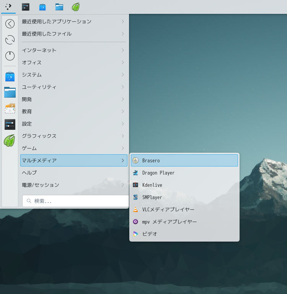This screenshot has width=287, height=294.
Task: Launch Dragon Player
Action: 184,173
